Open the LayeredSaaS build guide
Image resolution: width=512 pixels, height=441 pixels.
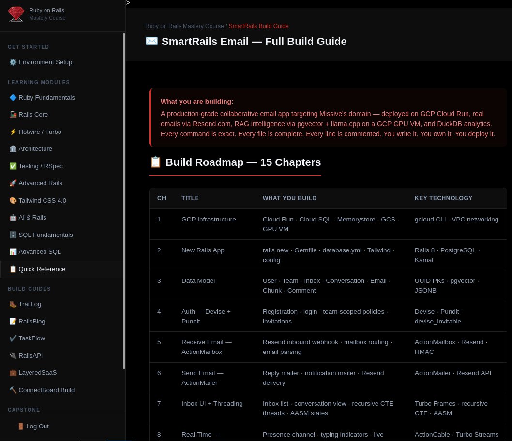[x=62, y=372]
